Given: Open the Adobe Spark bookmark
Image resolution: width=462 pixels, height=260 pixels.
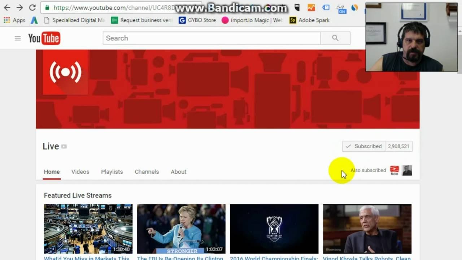Looking at the screenshot, I should (310, 20).
